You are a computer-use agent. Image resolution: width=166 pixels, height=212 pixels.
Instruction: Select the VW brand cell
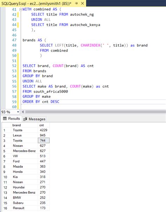pos(25,156)
